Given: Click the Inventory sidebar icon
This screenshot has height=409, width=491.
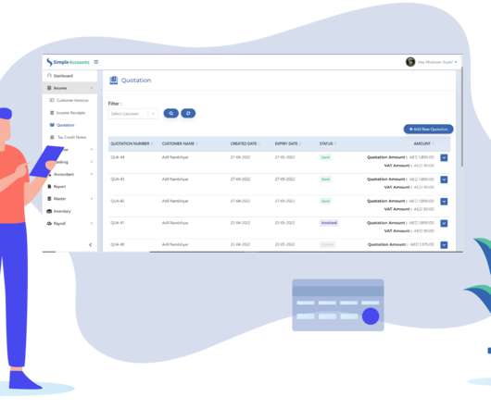Looking at the screenshot, I should tap(49, 211).
